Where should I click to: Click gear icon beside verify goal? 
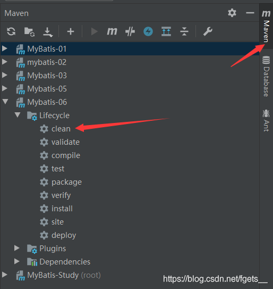[44, 195]
